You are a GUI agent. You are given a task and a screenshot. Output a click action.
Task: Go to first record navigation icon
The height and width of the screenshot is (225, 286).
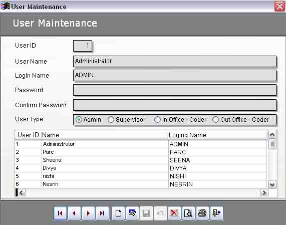[60, 213]
